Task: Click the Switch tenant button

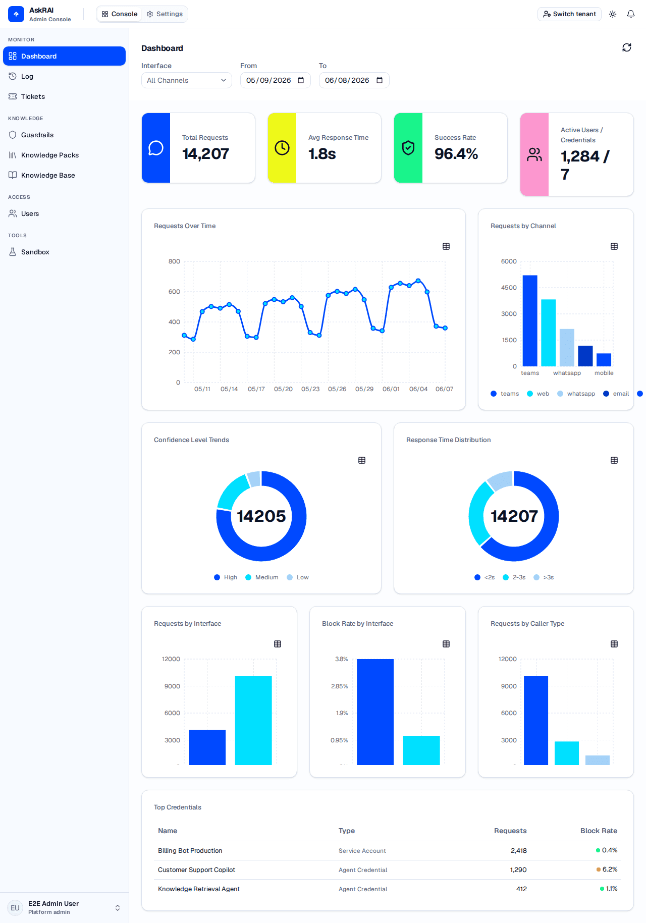Action: coord(569,14)
